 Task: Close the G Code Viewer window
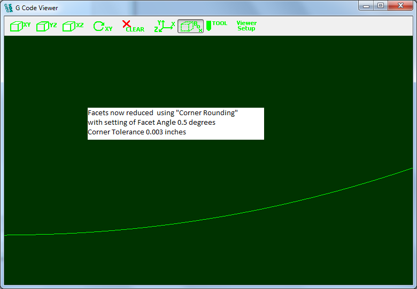tap(401, 6)
